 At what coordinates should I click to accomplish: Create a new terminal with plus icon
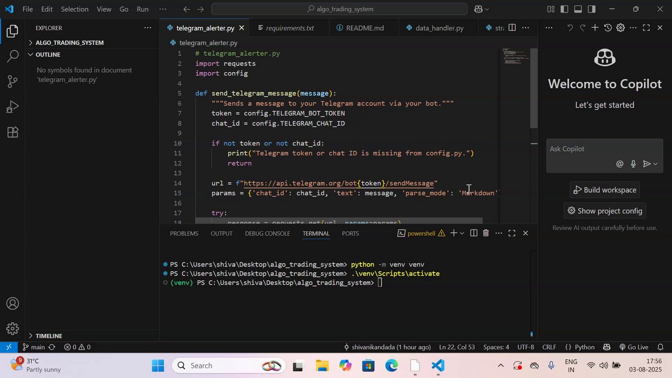454,233
